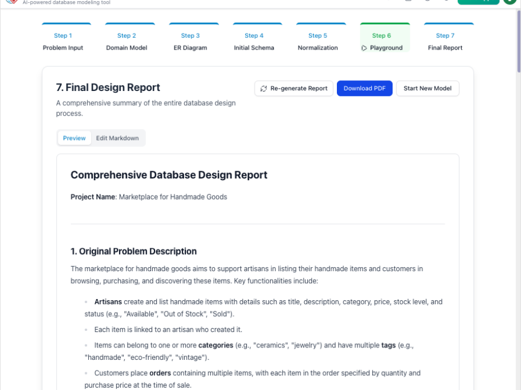This screenshot has width=521, height=390.
Task: Click the Comprehensive Database Design Report heading
Action: point(169,175)
